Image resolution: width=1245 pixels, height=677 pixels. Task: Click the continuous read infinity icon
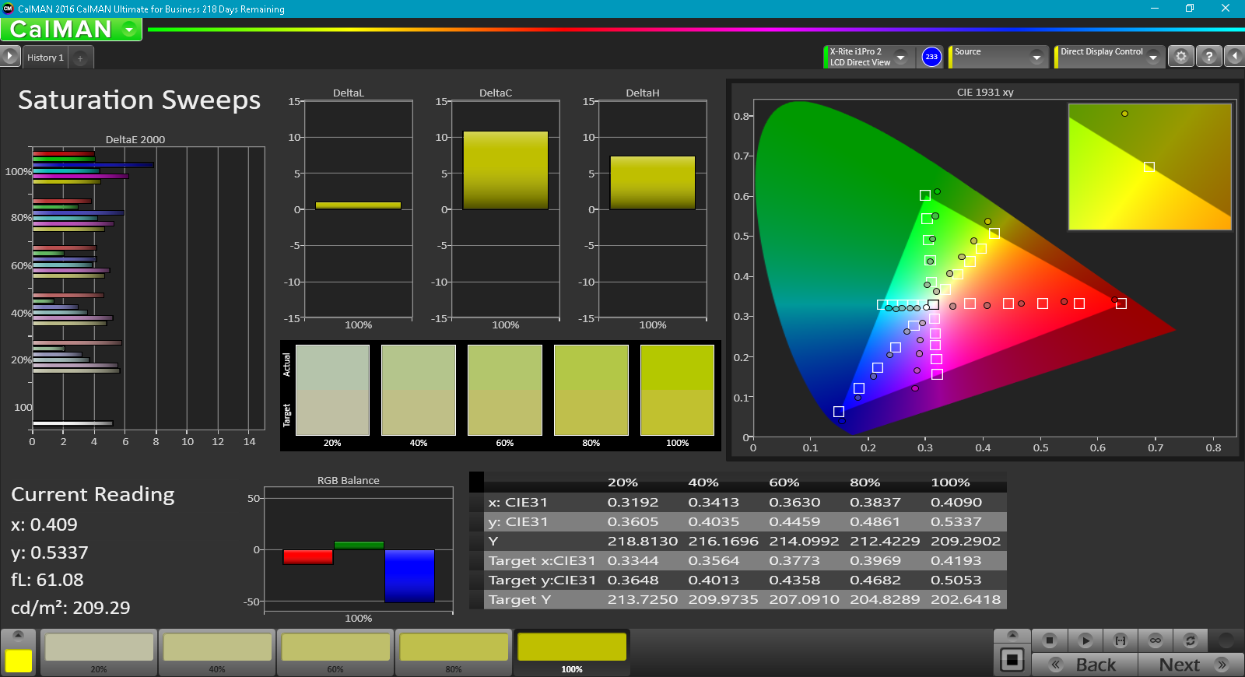tap(1156, 640)
